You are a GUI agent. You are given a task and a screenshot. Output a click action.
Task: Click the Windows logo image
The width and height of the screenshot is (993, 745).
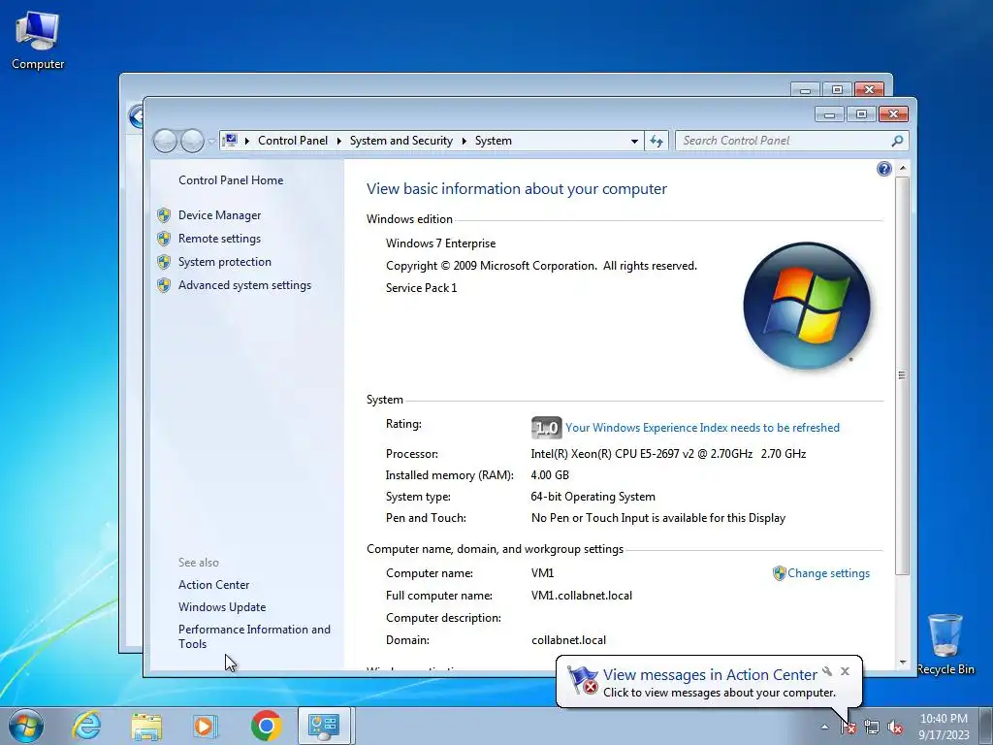point(806,306)
